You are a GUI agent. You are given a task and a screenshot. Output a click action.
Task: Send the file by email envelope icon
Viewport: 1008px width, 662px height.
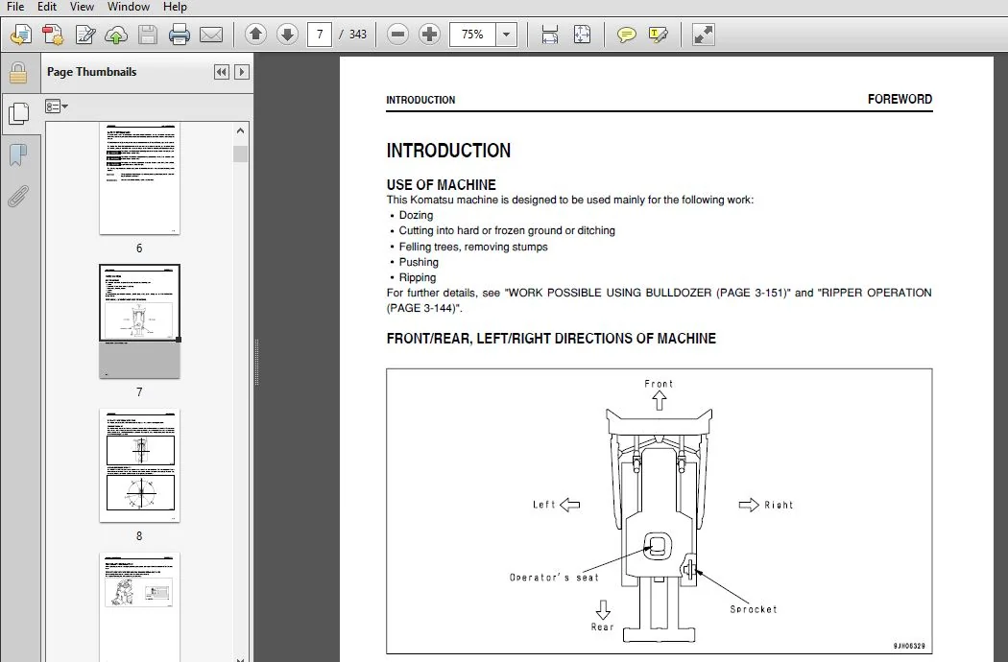(x=211, y=35)
